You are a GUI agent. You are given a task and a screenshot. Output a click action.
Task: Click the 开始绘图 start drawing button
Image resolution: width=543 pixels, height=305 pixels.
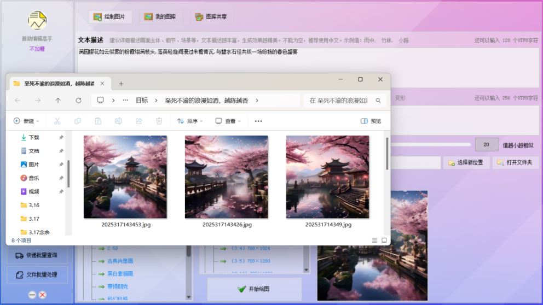click(x=254, y=289)
